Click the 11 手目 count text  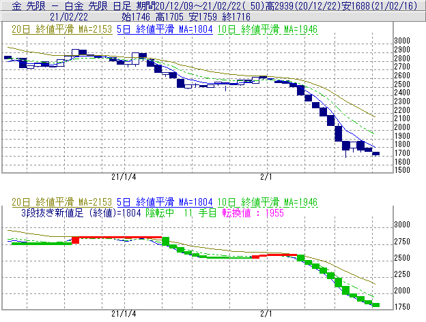click(200, 213)
